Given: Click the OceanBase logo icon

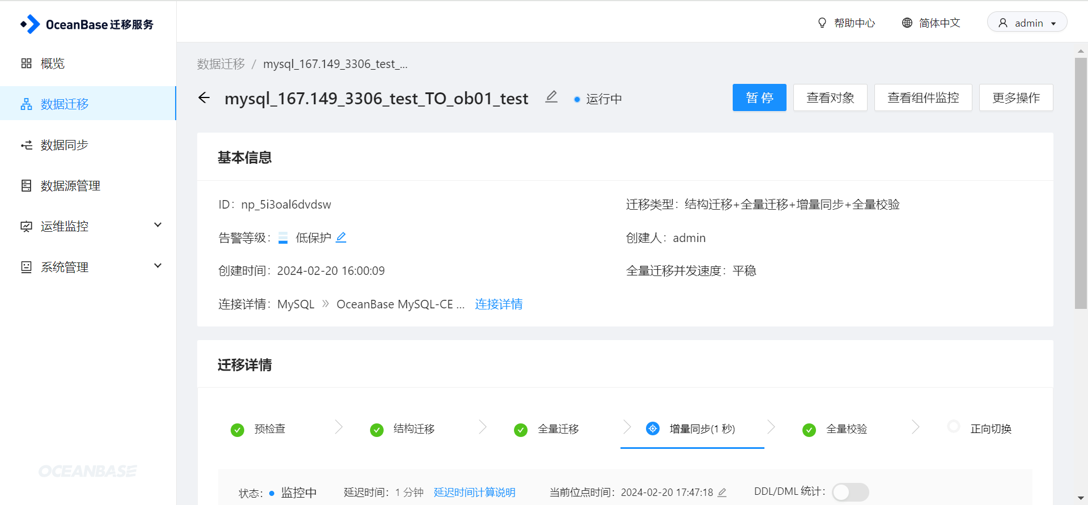Looking at the screenshot, I should coord(30,24).
